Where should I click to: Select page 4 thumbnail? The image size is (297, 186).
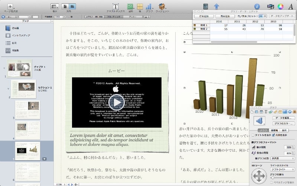pos(27,131)
